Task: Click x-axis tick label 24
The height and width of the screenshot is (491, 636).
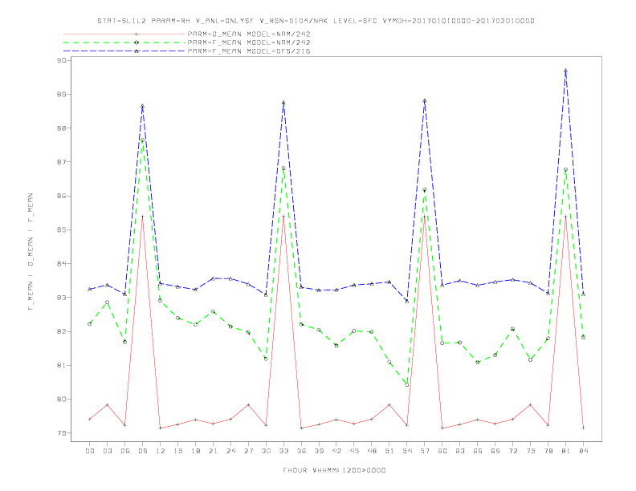Action: [230, 451]
